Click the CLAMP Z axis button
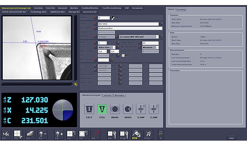Image resolution: width=247 pixels, height=163 pixels. (x=154, y=109)
